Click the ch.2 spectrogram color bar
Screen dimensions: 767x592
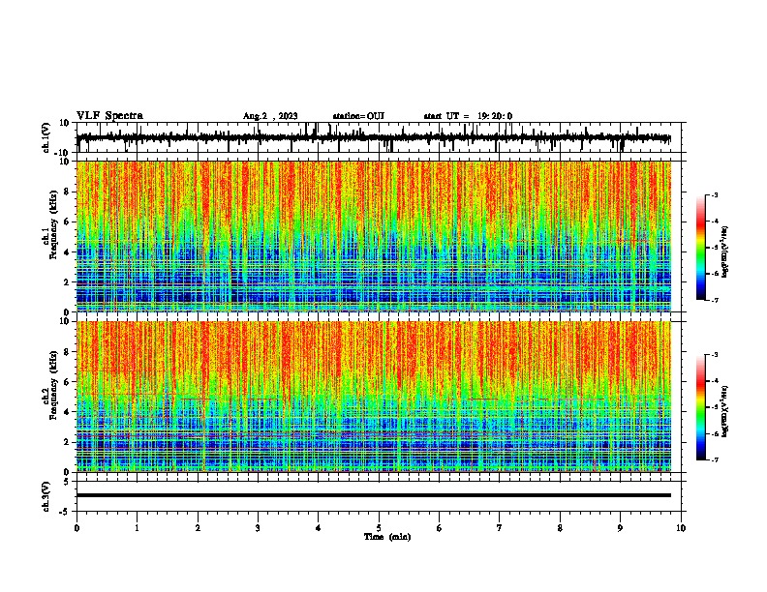point(701,407)
